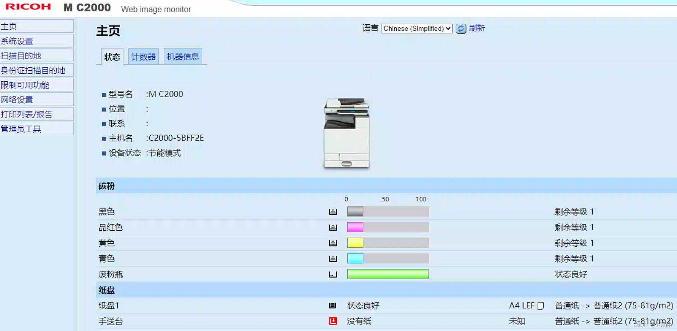Screen dimensions: 677x331
Task: Click 状态良好 in the 纸盘1 row
Action: [x=363, y=306]
